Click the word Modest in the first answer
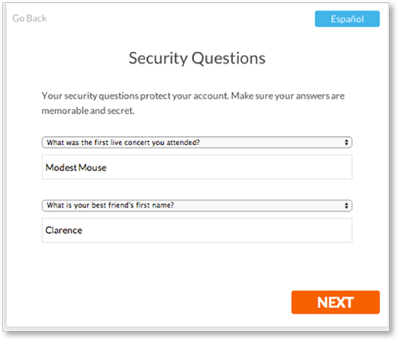The height and width of the screenshot is (340, 398). tap(61, 167)
